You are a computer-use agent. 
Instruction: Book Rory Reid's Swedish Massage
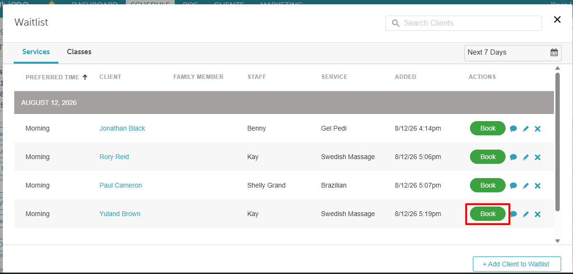pos(488,157)
